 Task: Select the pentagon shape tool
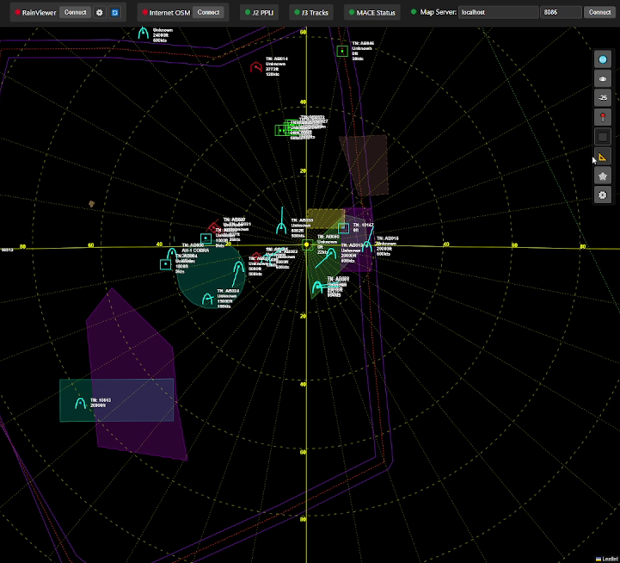click(603, 176)
